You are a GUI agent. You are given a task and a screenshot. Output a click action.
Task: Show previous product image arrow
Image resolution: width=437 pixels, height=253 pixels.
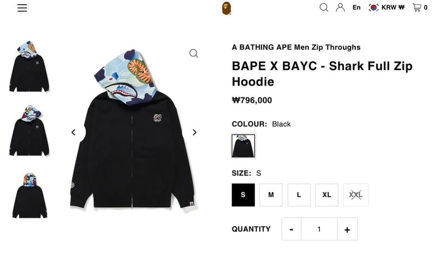(x=73, y=133)
